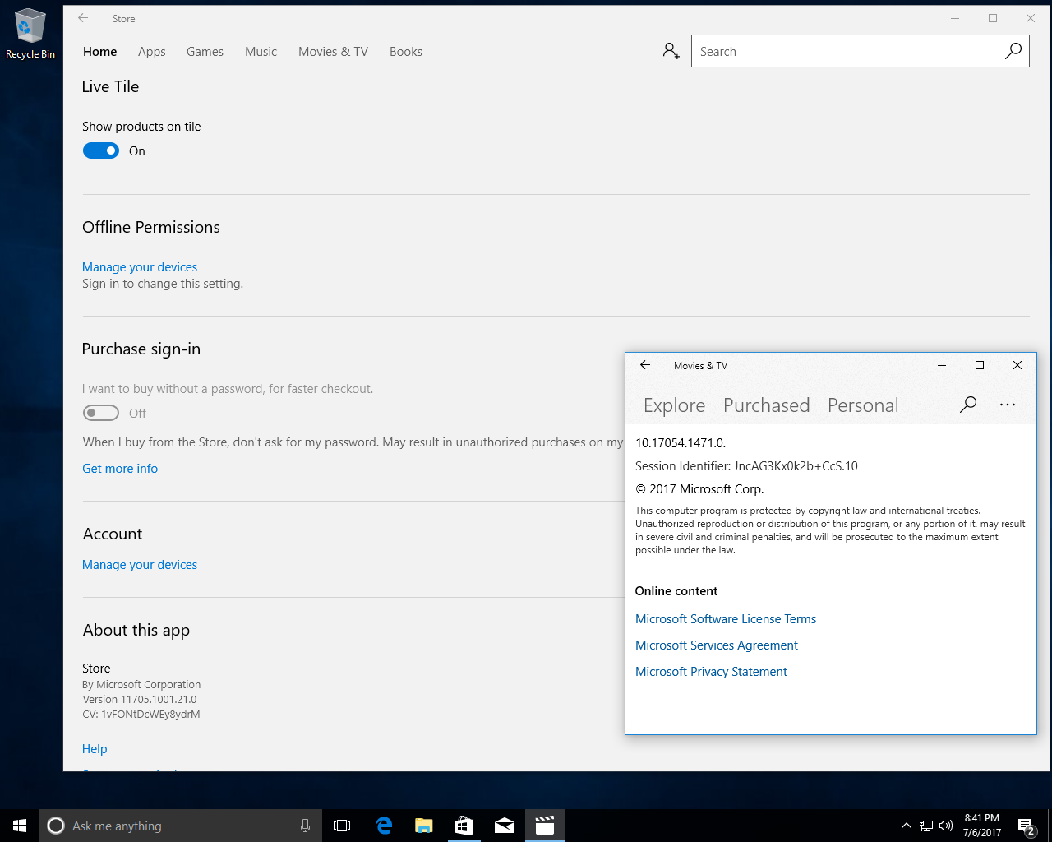Click the About this app heading
Screen dimensions: 1052x842
point(136,631)
